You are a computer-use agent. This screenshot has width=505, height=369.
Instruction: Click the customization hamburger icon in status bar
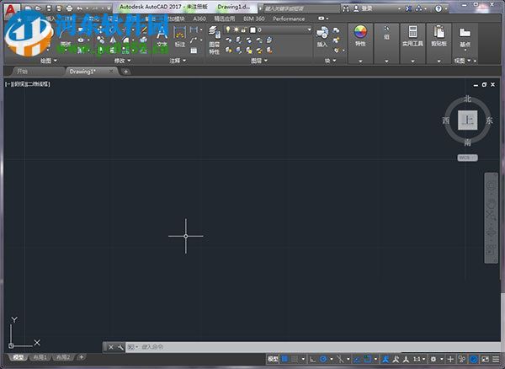(495, 360)
